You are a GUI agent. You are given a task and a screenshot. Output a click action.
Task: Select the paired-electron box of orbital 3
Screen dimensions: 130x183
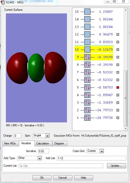87,103
